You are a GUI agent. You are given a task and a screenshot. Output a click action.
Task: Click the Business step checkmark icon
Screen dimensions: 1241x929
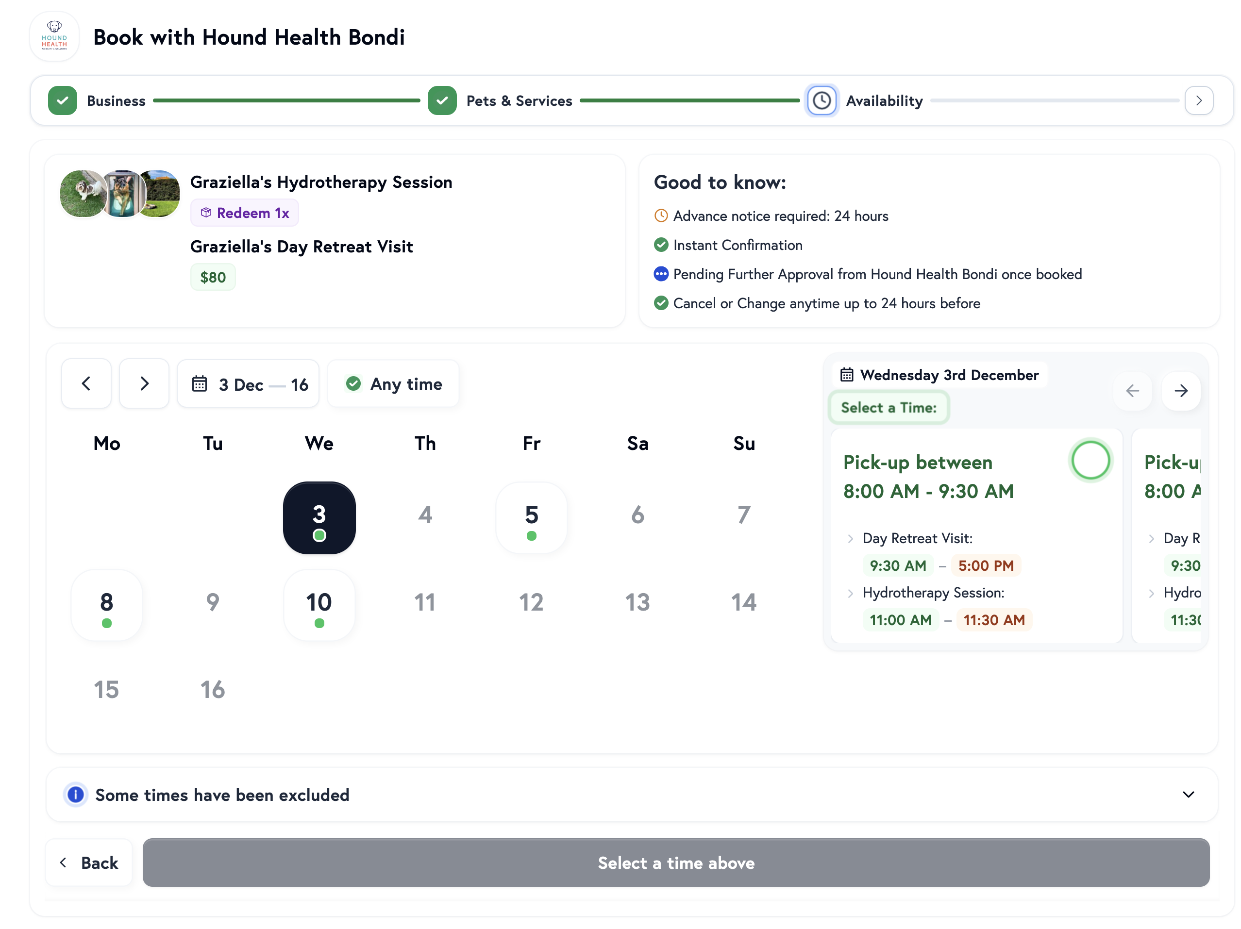(63, 101)
